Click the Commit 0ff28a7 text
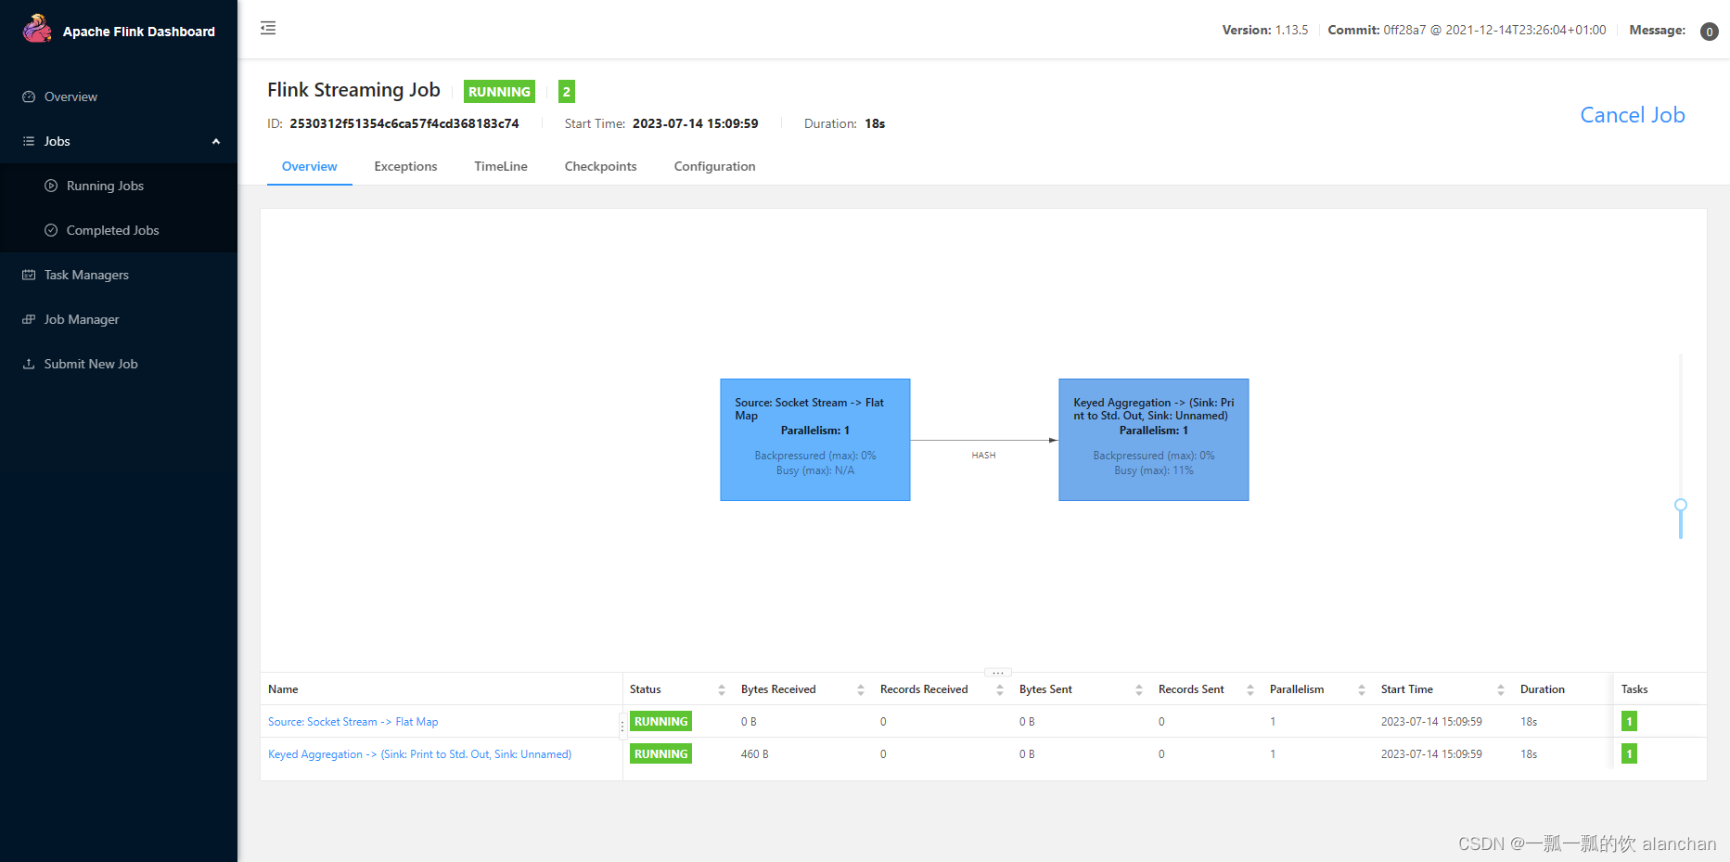Screen dimensions: 1730x862 point(1467,30)
